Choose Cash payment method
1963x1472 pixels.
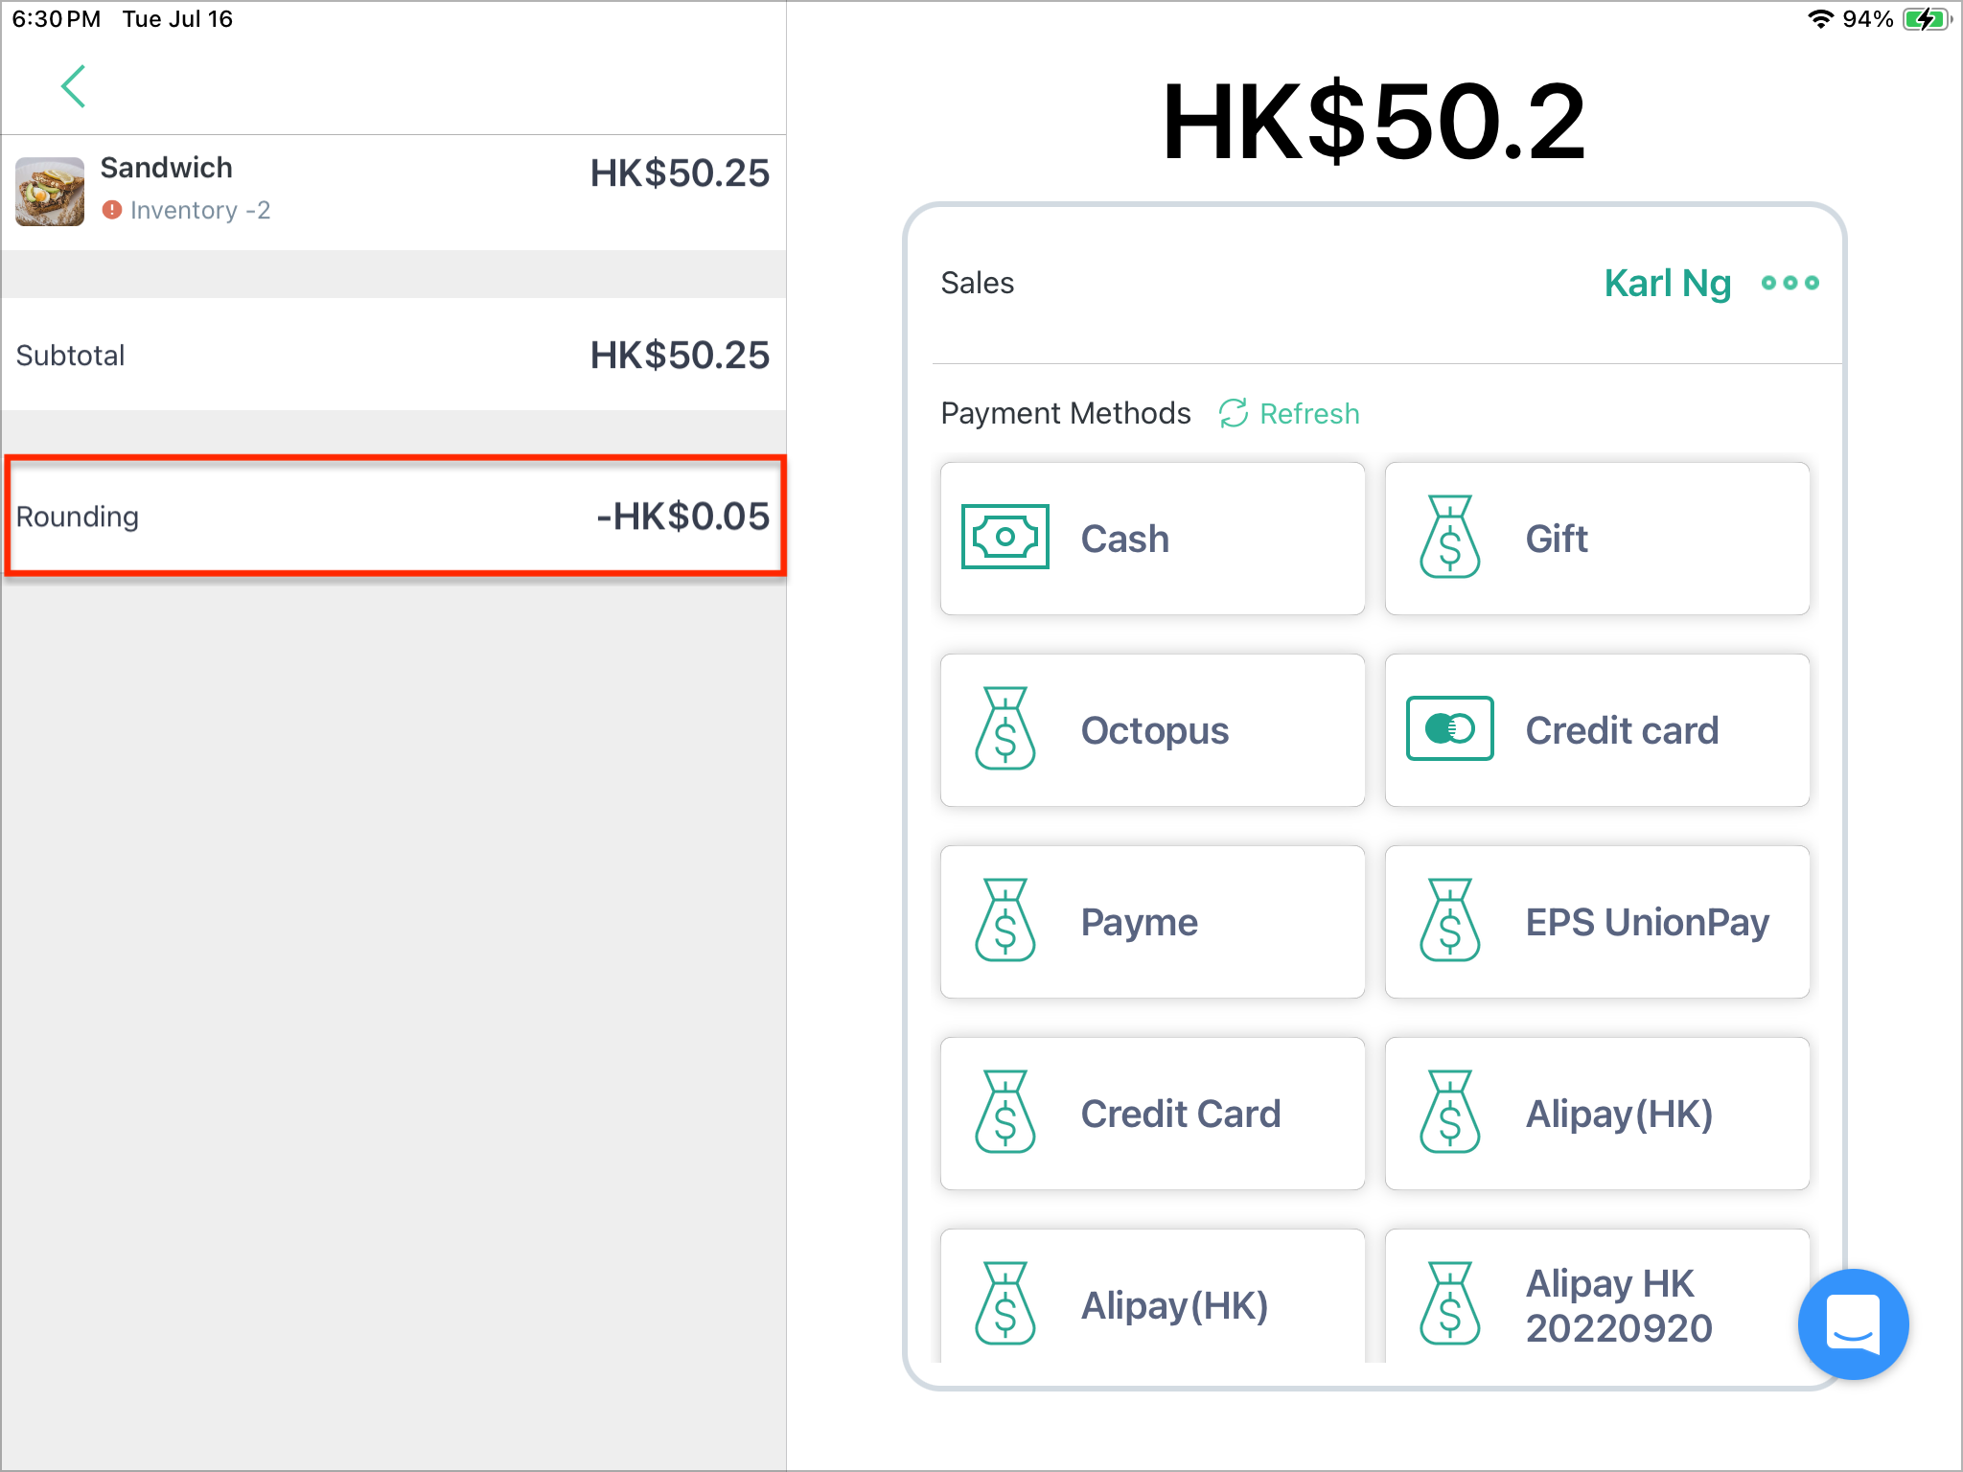1152,539
